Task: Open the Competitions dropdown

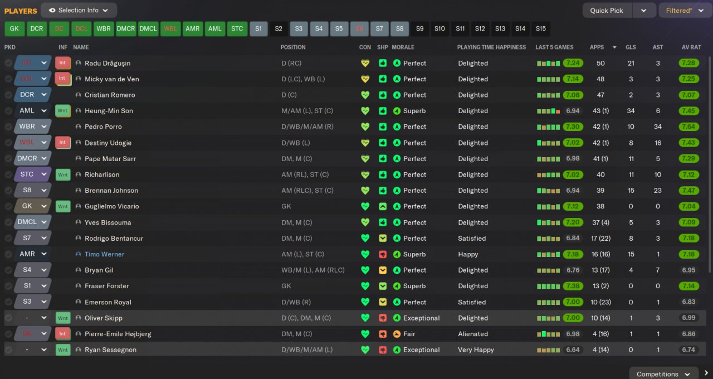Action: click(664, 373)
